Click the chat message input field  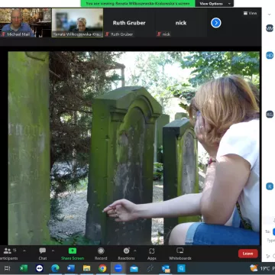270,240
